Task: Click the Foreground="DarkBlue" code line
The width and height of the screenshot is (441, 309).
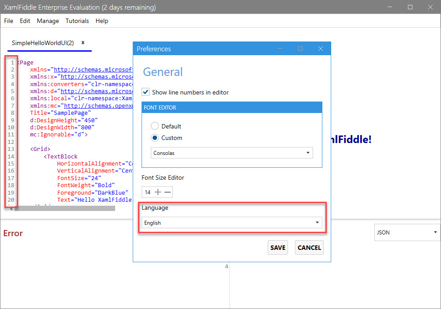Action: point(93,192)
